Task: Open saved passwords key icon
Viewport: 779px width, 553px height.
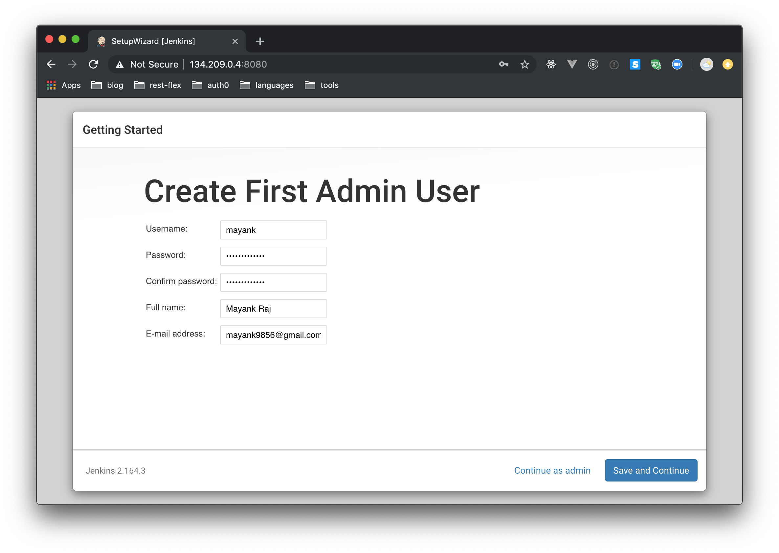Action: click(x=503, y=64)
